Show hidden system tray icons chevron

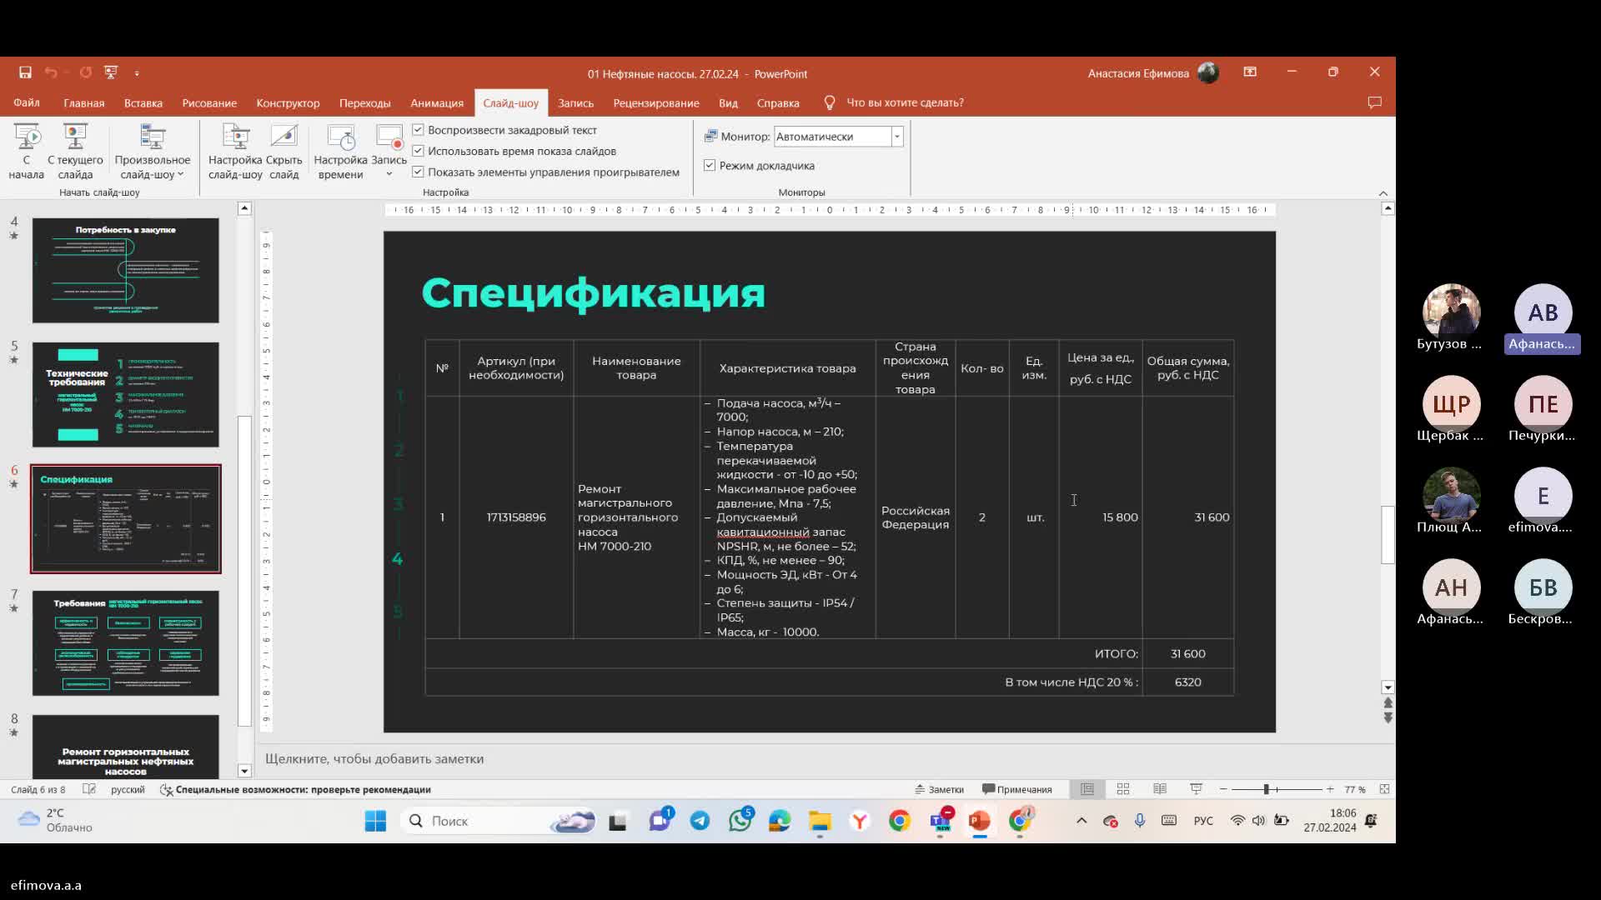coord(1082,821)
